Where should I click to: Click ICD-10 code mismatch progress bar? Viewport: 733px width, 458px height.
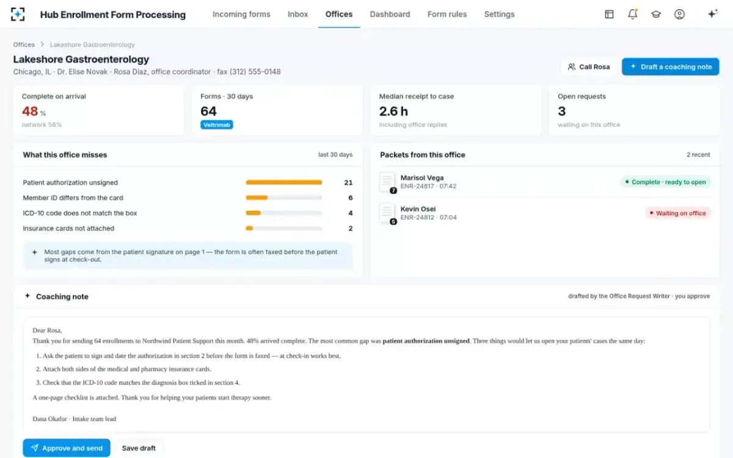(284, 213)
